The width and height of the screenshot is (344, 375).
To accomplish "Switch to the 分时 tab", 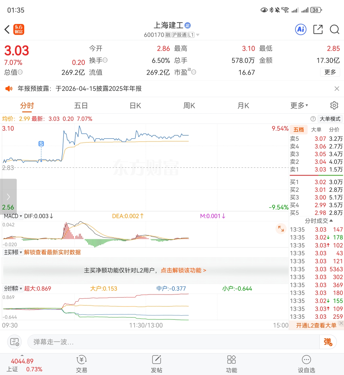I will 27,105.
